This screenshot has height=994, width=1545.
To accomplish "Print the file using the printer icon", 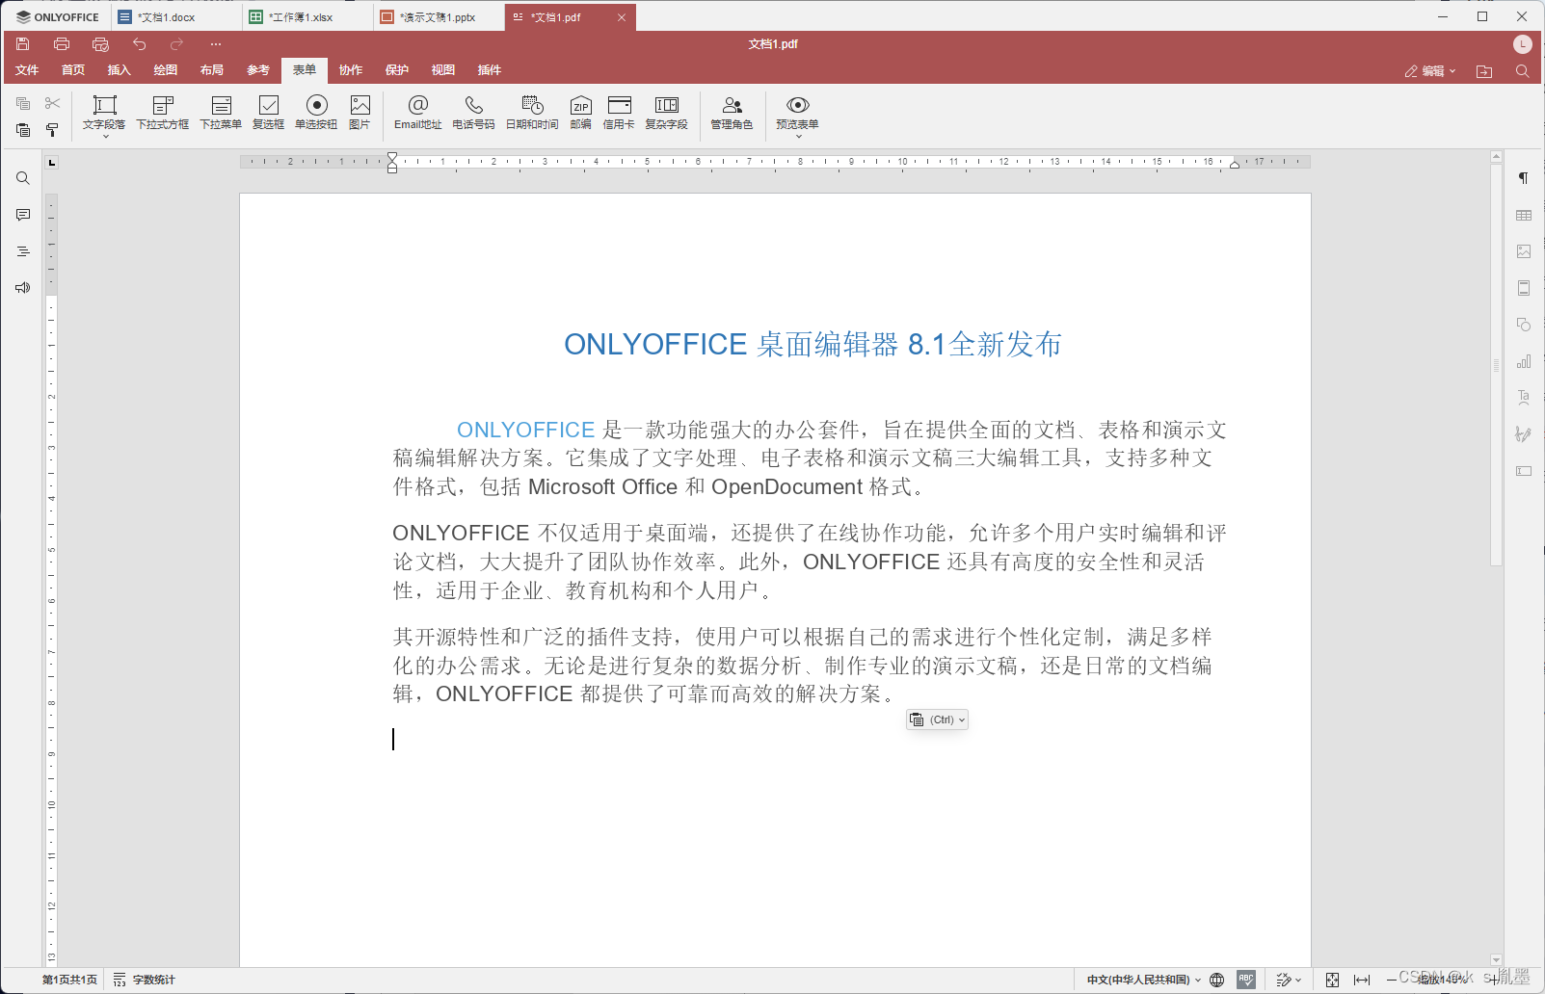I will (62, 44).
